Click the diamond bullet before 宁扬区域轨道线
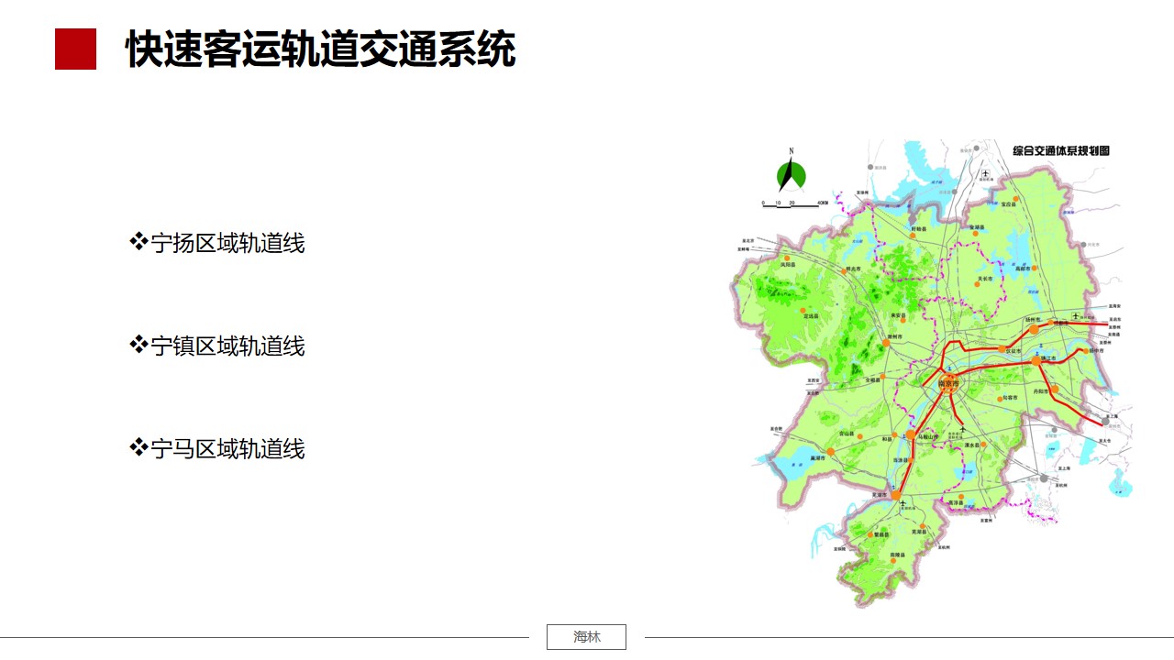Viewport: 1174px width, 660px height. (x=138, y=243)
